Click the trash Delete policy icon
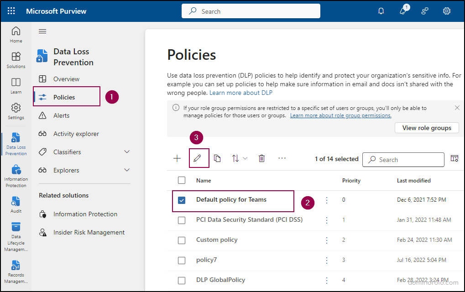The image size is (465, 292). click(261, 158)
